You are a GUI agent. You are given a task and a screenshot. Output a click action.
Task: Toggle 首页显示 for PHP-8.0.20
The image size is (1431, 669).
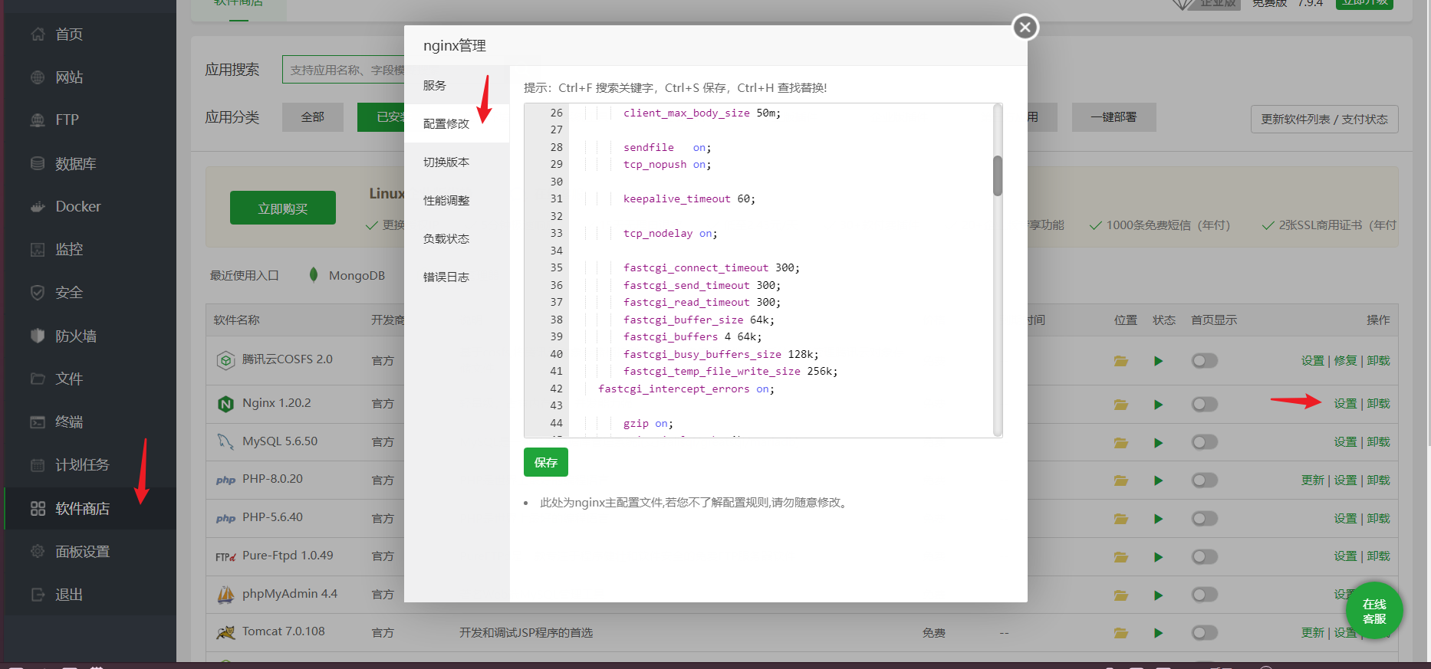click(x=1205, y=480)
